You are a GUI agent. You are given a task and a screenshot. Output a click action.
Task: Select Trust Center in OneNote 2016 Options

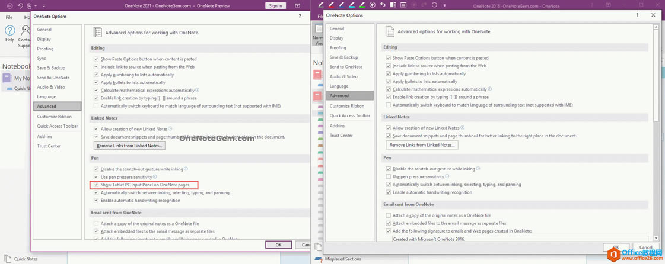click(x=349, y=136)
